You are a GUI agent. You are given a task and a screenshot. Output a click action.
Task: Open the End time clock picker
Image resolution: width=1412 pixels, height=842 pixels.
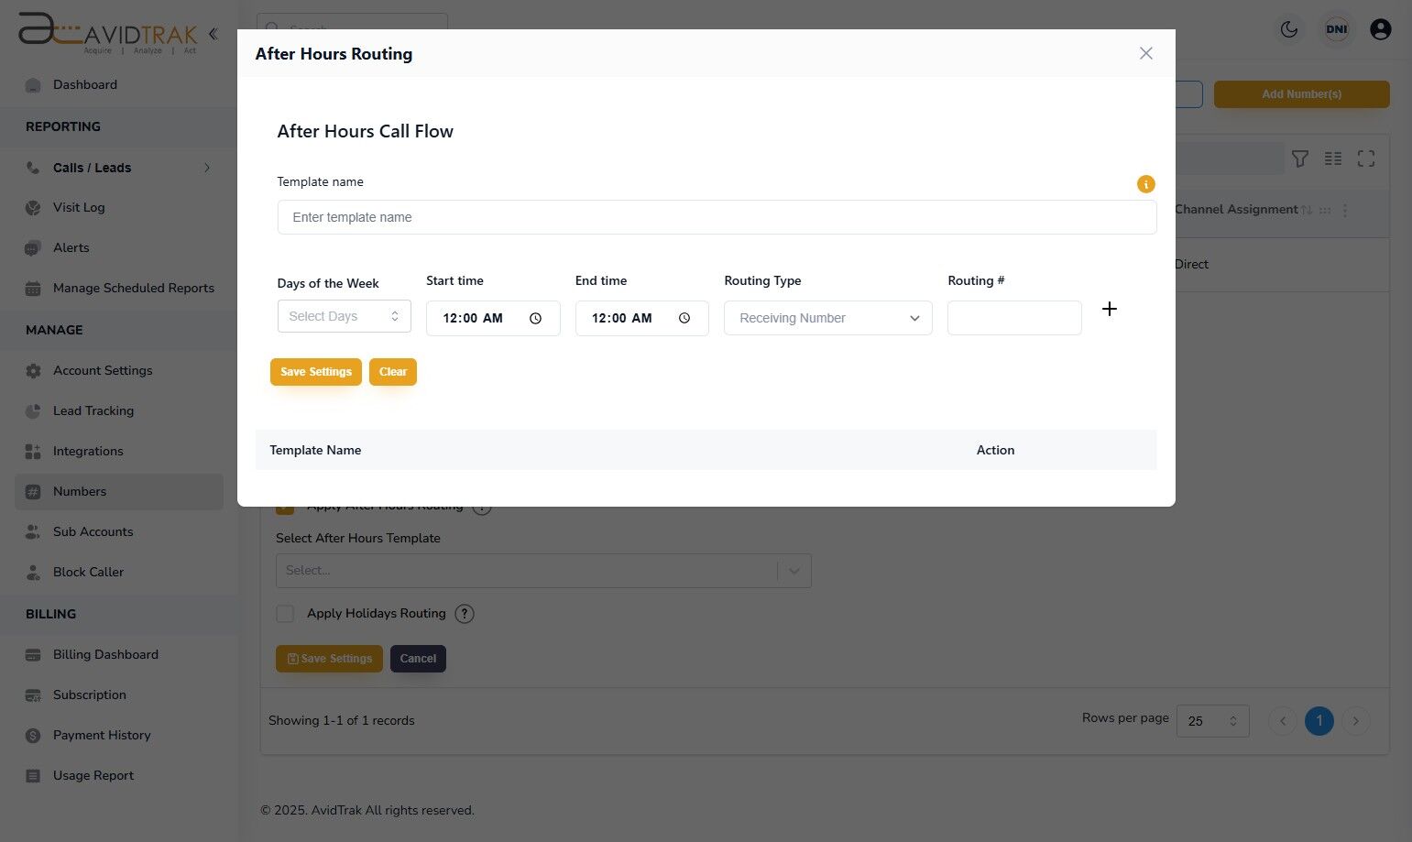(684, 319)
